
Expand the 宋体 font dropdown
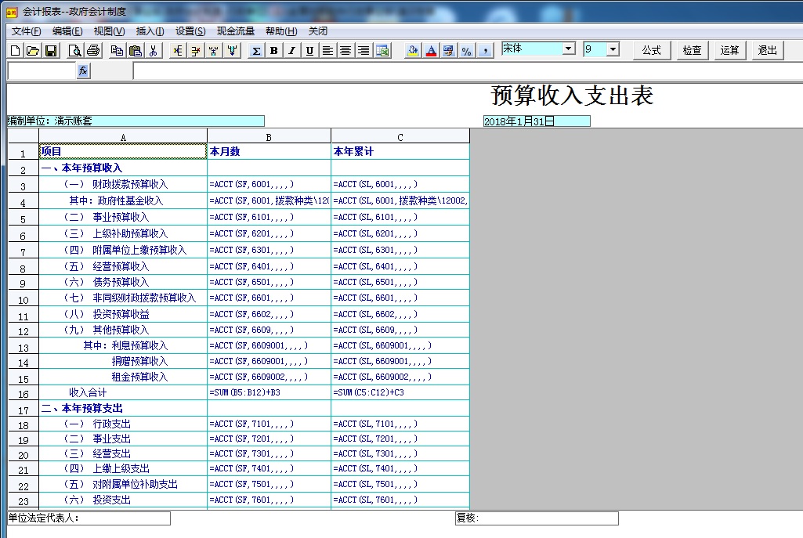[569, 49]
